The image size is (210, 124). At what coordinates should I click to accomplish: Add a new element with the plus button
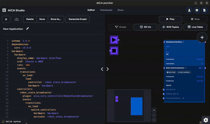(x=202, y=37)
